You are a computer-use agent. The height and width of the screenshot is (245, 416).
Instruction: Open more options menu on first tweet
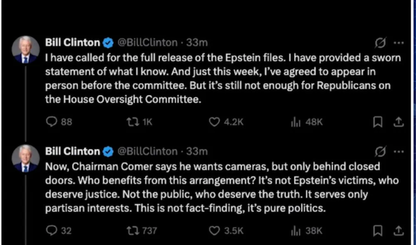[x=399, y=43]
